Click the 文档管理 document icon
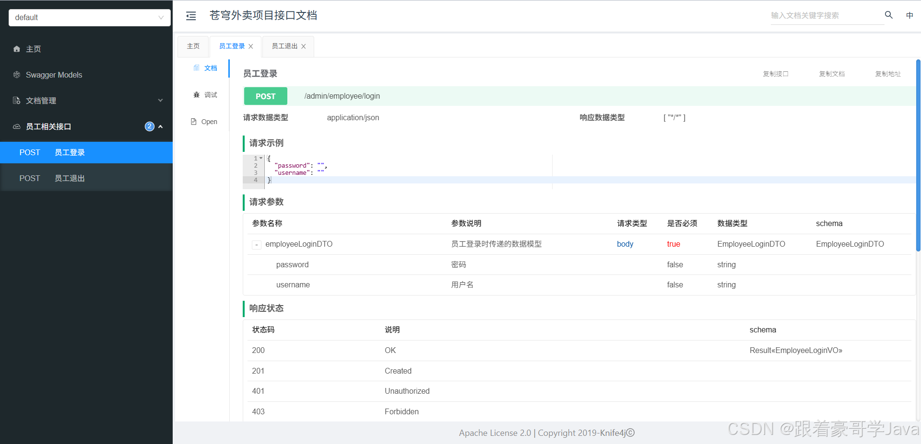 (x=16, y=101)
